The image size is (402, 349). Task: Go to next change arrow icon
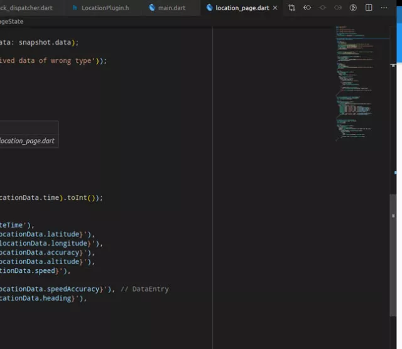(338, 8)
